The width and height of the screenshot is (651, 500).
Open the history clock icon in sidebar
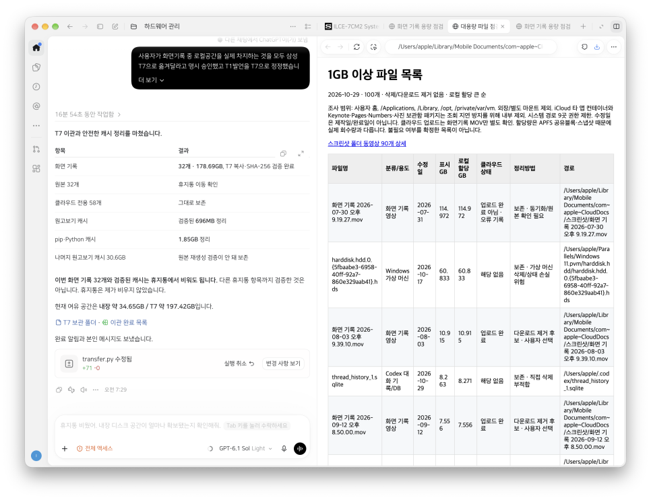click(x=36, y=87)
